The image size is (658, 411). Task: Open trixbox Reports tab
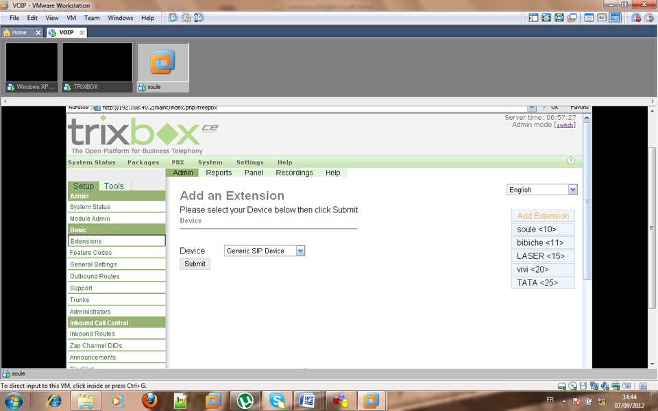point(219,173)
